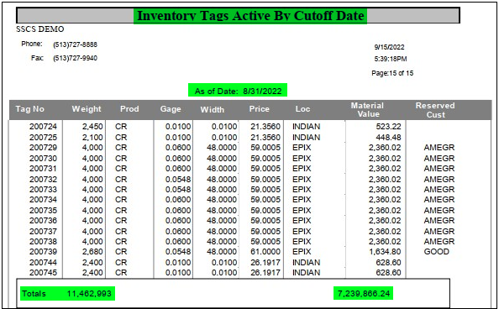Click INDIAN location in tag 200725 row
499x309 pixels.
306,138
